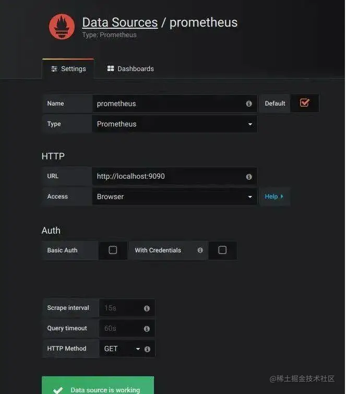The image size is (346, 394).
Task: Click the Query timeout info icon
Action: point(147,329)
